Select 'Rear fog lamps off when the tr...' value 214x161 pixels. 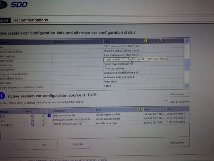tap(122, 55)
